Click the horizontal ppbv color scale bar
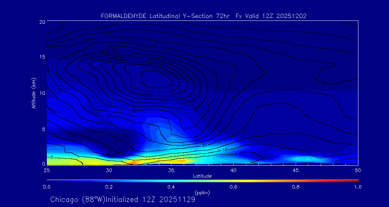This screenshot has width=389, height=207. 203,181
